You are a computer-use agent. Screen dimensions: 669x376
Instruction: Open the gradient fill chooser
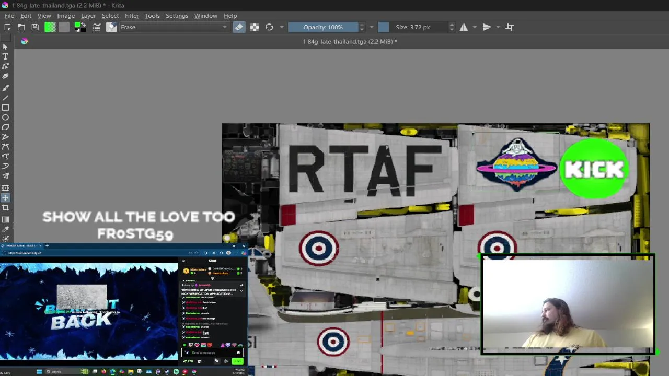(50, 27)
